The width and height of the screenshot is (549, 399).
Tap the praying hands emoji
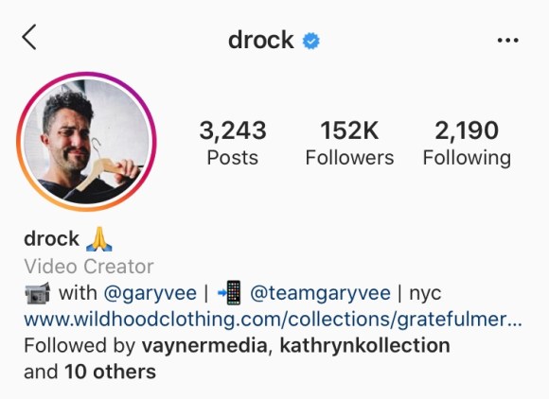(x=99, y=239)
